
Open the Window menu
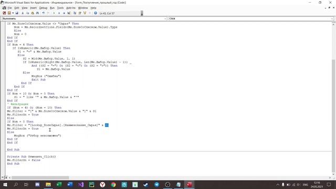(83, 8)
